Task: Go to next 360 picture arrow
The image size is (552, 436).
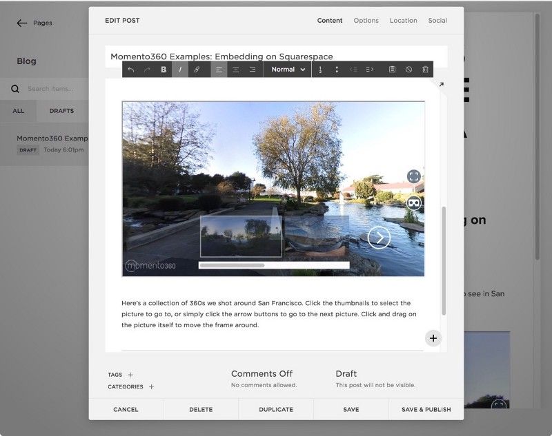Action: click(379, 238)
